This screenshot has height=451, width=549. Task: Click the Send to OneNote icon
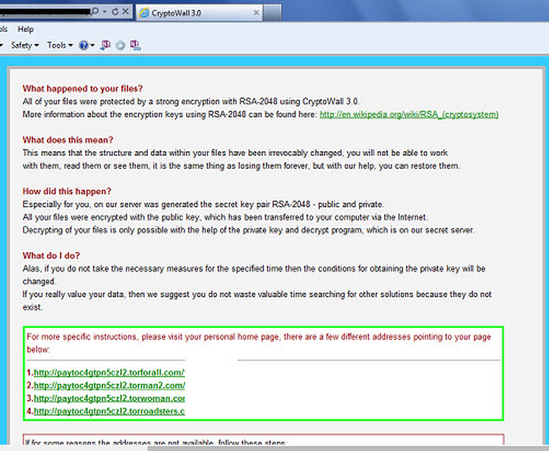(x=105, y=45)
